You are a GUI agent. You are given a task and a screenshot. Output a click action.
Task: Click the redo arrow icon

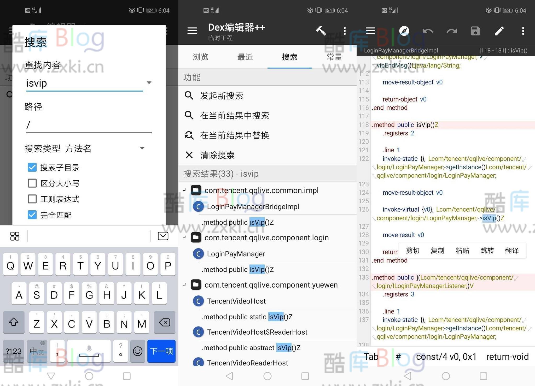[x=451, y=31]
